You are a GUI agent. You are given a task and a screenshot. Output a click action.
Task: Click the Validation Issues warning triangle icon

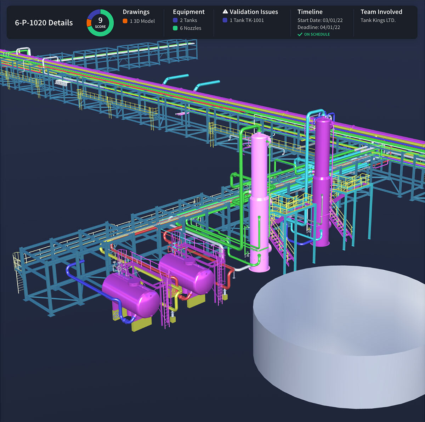tap(225, 11)
